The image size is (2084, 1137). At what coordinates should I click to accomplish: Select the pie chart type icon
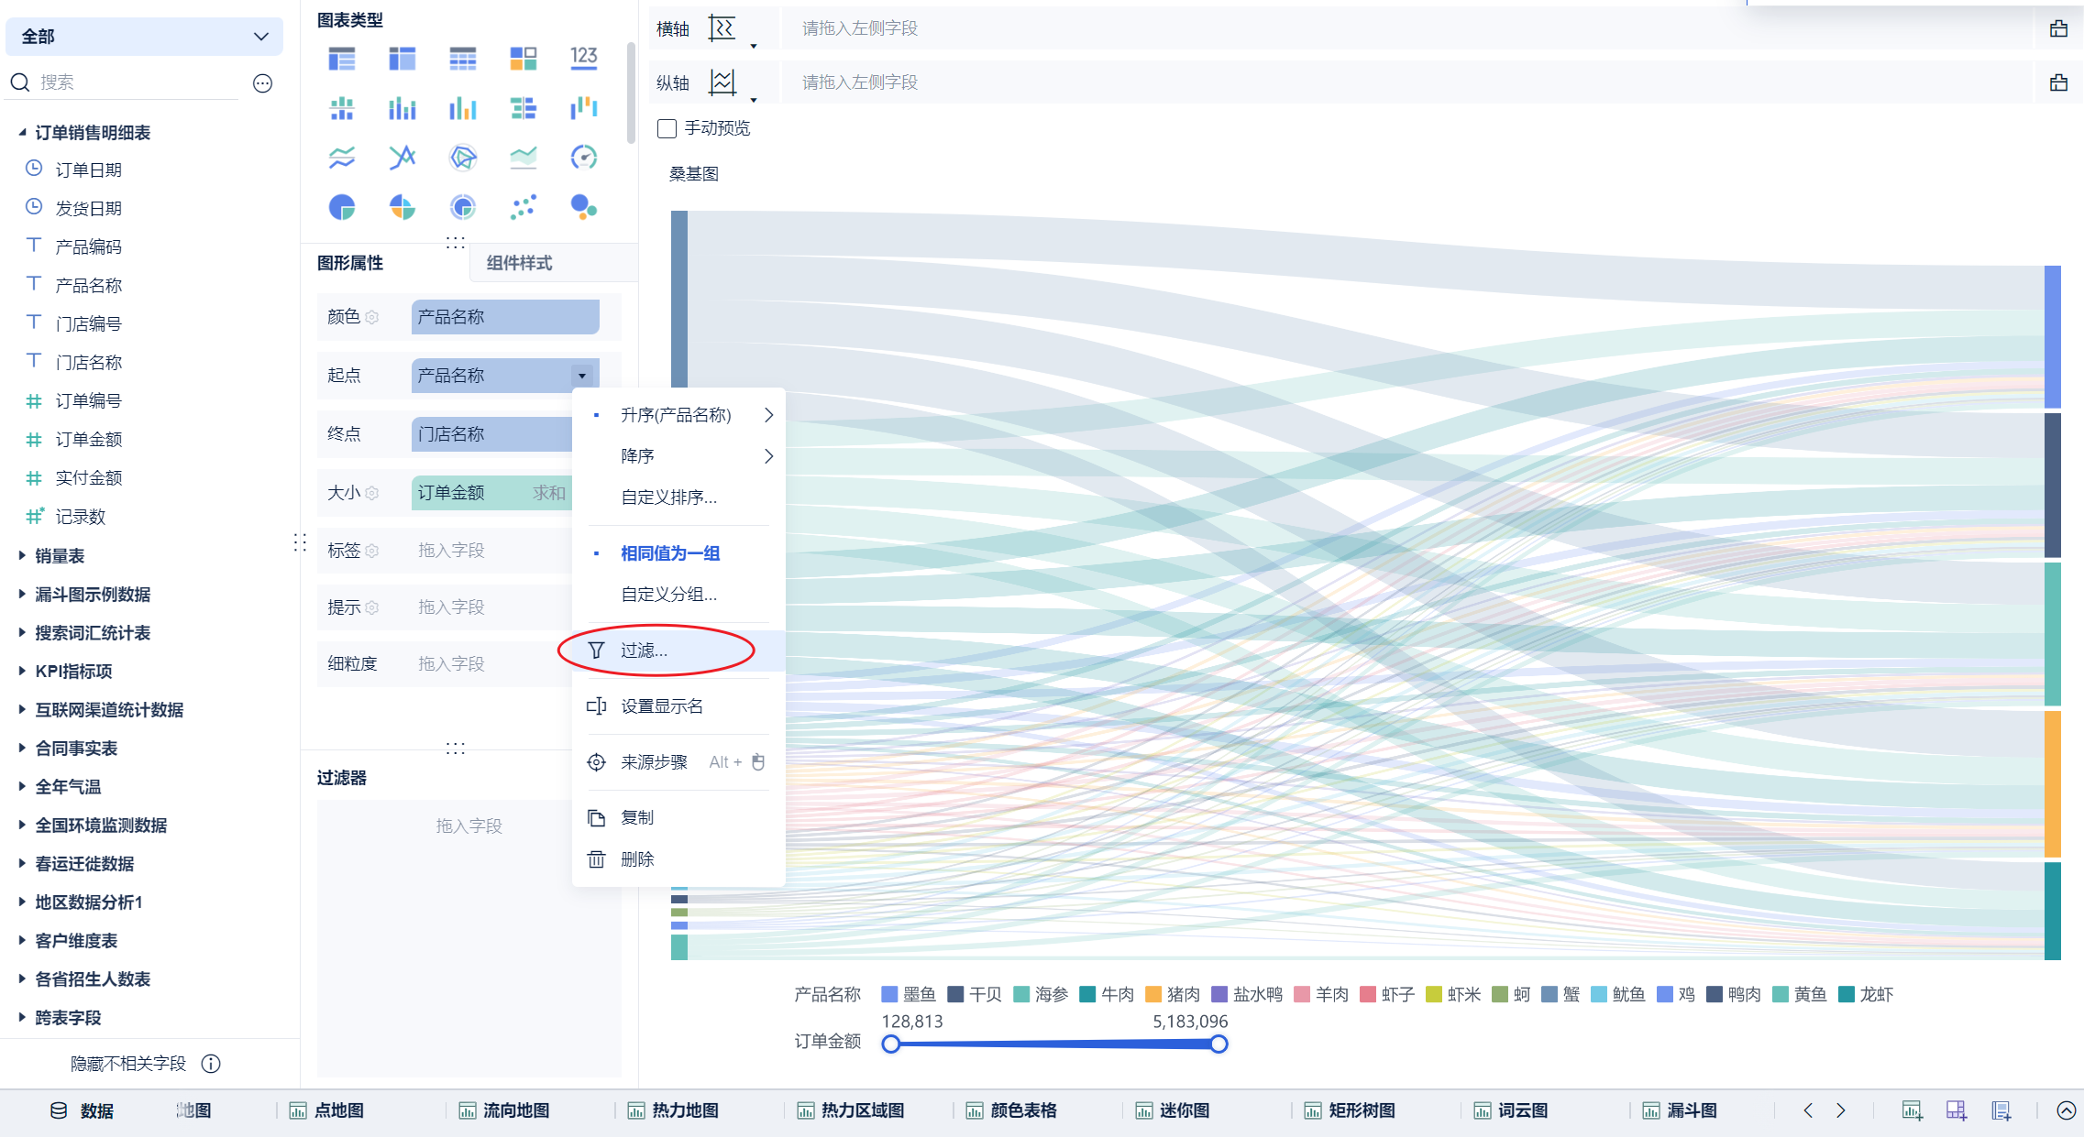[342, 208]
